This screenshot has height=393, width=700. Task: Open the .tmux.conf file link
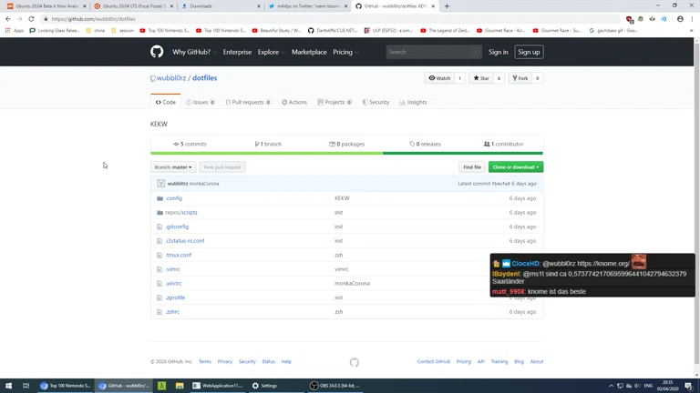coord(179,256)
